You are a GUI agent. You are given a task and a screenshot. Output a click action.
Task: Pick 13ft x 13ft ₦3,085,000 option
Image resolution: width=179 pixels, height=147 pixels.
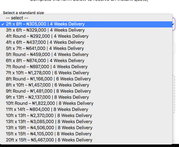[x=49, y=122]
